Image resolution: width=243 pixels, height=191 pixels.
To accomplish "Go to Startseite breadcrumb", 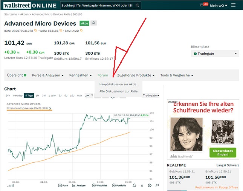I will (x=11, y=14).
